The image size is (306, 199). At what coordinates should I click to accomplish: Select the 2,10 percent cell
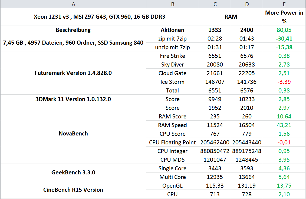[284, 194]
